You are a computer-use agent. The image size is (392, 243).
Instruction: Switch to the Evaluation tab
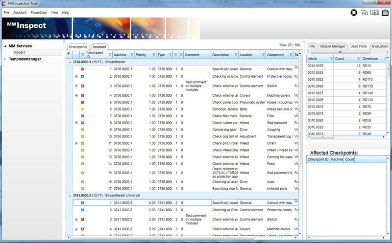(x=379, y=46)
